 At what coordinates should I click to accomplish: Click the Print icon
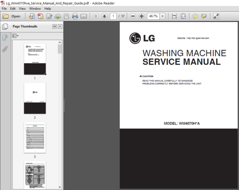(x=75, y=16)
